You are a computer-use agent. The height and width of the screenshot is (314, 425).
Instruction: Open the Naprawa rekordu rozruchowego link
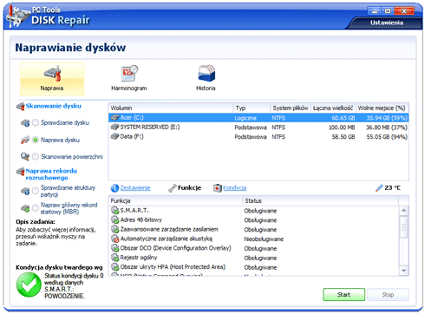pyautogui.click(x=51, y=174)
